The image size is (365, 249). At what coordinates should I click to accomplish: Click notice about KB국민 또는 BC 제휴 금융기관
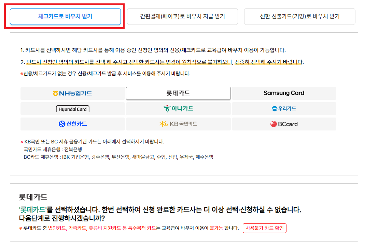92,142
